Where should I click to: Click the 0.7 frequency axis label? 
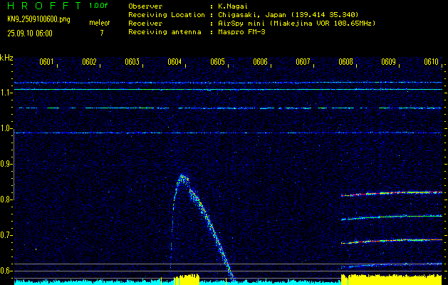coord(6,235)
